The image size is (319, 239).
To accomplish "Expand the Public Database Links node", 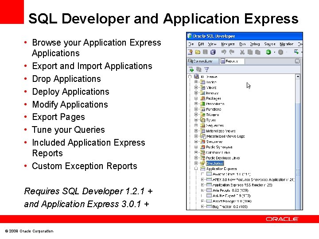I will tap(196, 158).
